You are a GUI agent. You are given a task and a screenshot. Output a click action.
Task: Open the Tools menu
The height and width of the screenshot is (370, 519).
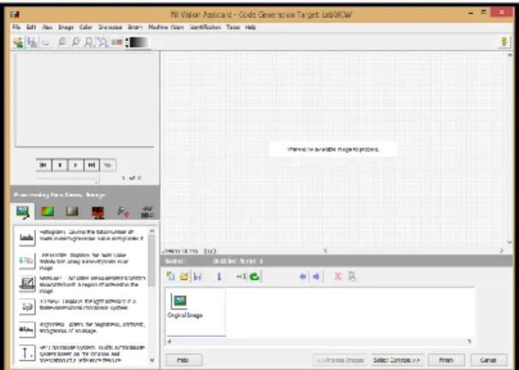[x=233, y=27]
